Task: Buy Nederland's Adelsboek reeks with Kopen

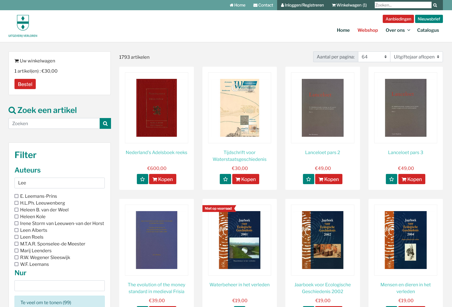Action: tap(163, 179)
